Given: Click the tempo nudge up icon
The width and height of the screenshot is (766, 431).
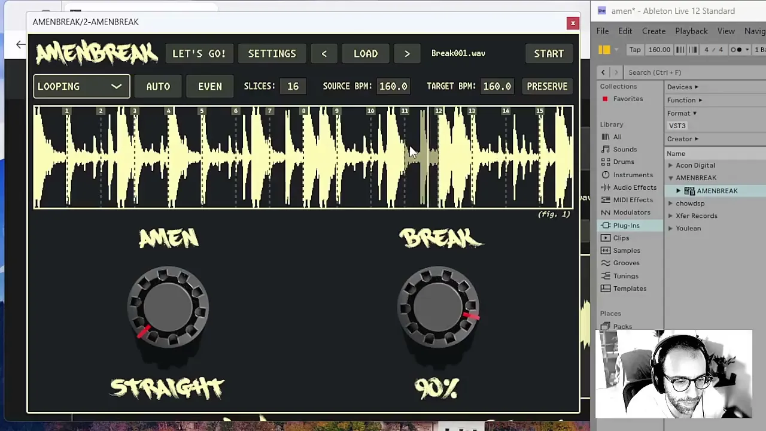Looking at the screenshot, I should [x=692, y=50].
